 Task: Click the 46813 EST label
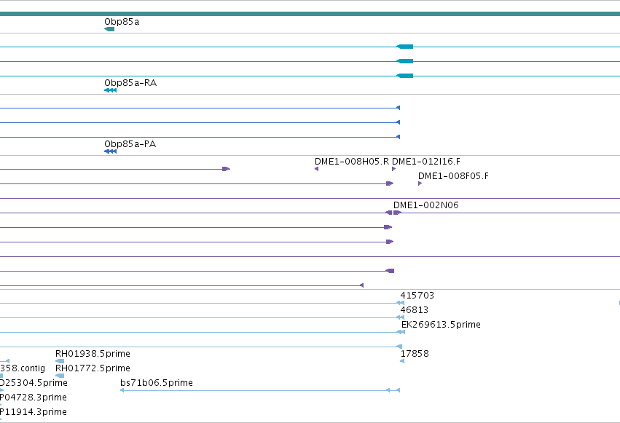pyautogui.click(x=415, y=310)
